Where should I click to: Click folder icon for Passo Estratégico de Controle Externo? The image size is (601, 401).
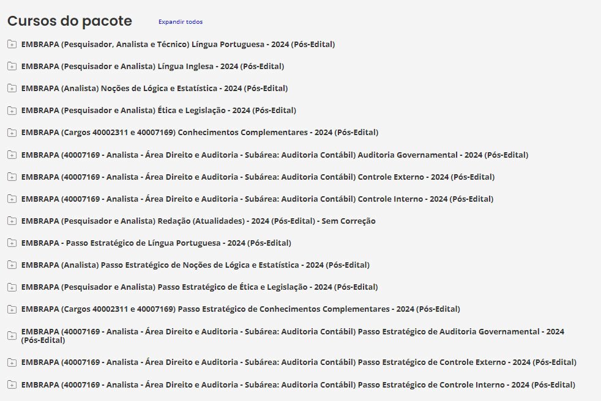[x=12, y=362]
